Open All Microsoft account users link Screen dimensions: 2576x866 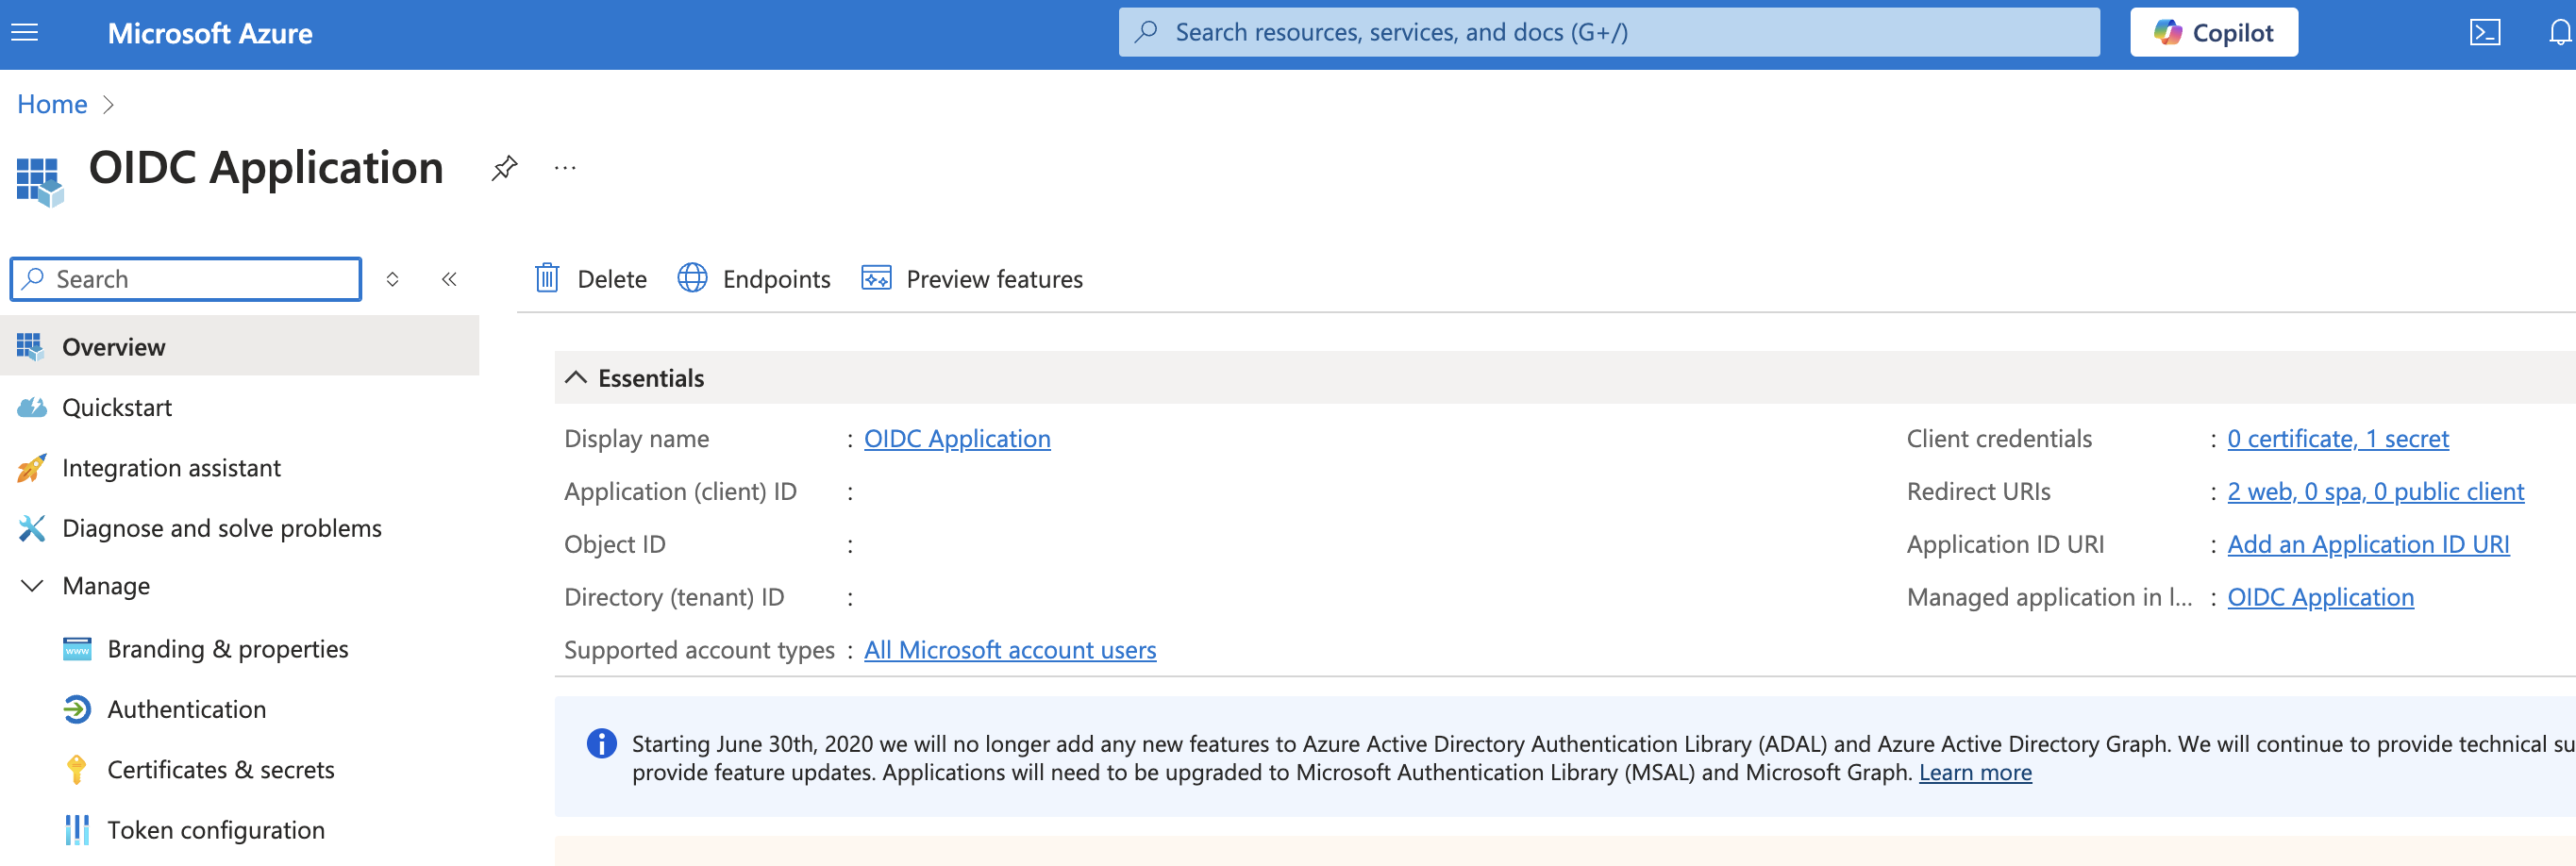pos(1010,650)
